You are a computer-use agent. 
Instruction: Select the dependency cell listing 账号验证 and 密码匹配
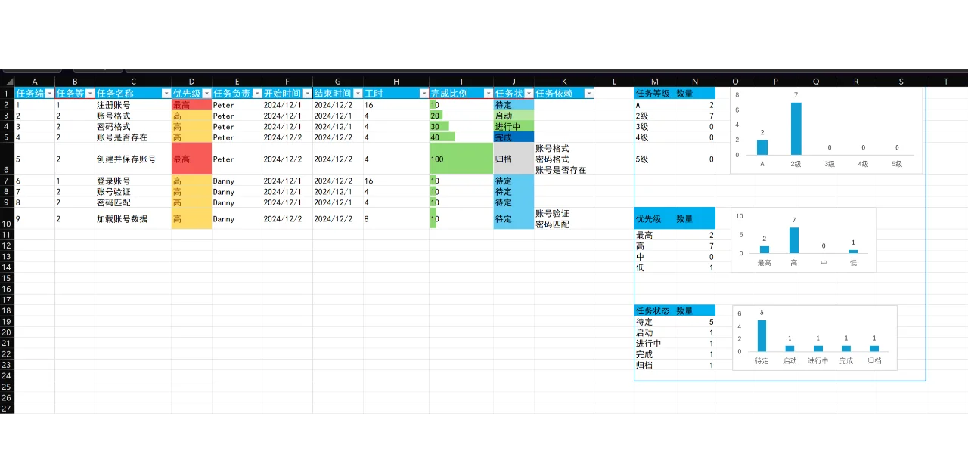point(564,219)
